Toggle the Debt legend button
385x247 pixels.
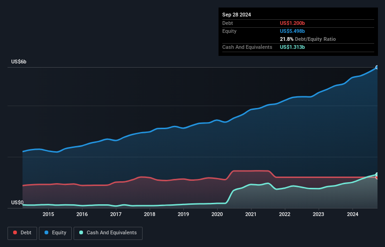[21, 233]
